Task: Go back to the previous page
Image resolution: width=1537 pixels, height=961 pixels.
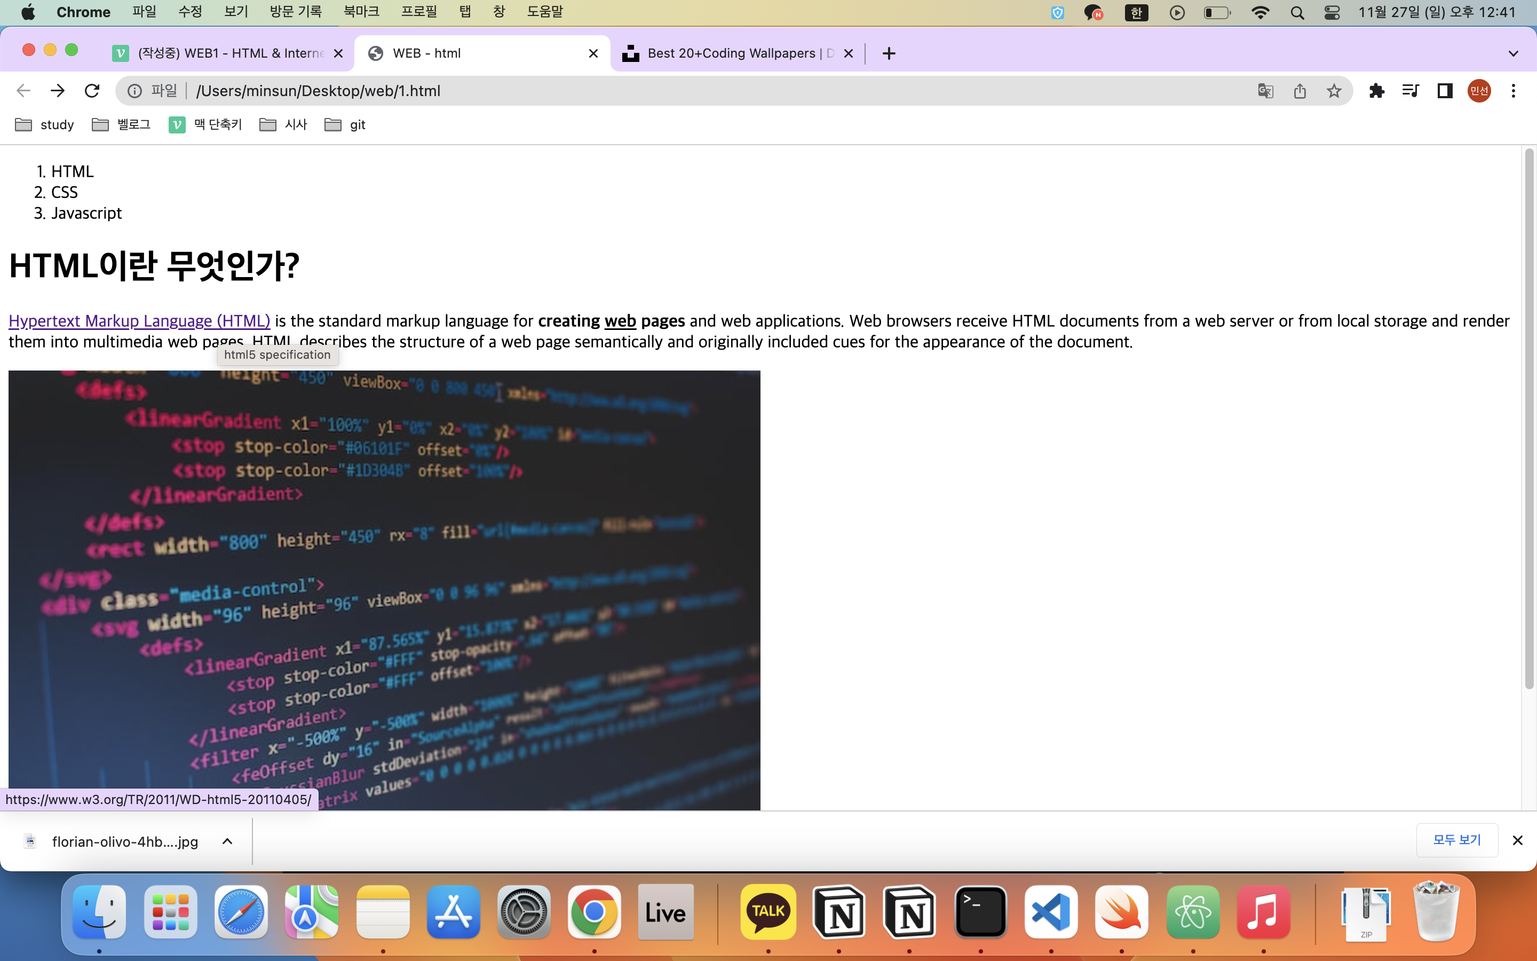Action: tap(23, 91)
